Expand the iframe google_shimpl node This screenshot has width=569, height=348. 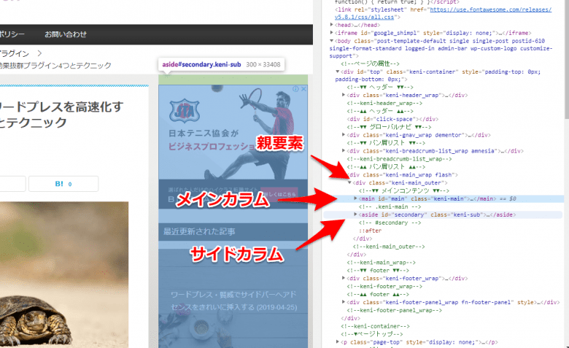coord(332,33)
